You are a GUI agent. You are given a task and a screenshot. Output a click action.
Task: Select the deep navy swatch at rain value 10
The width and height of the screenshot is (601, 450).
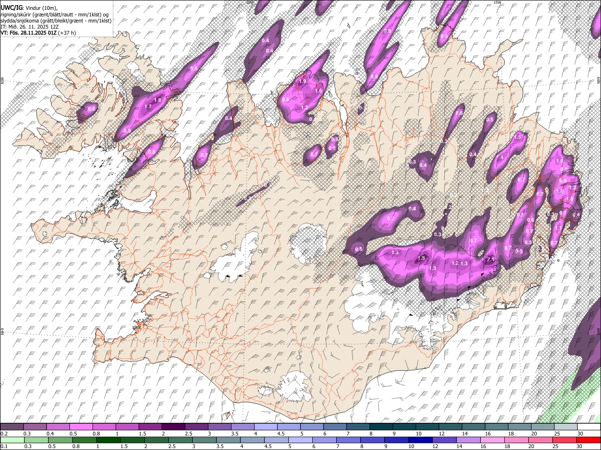pos(419,440)
